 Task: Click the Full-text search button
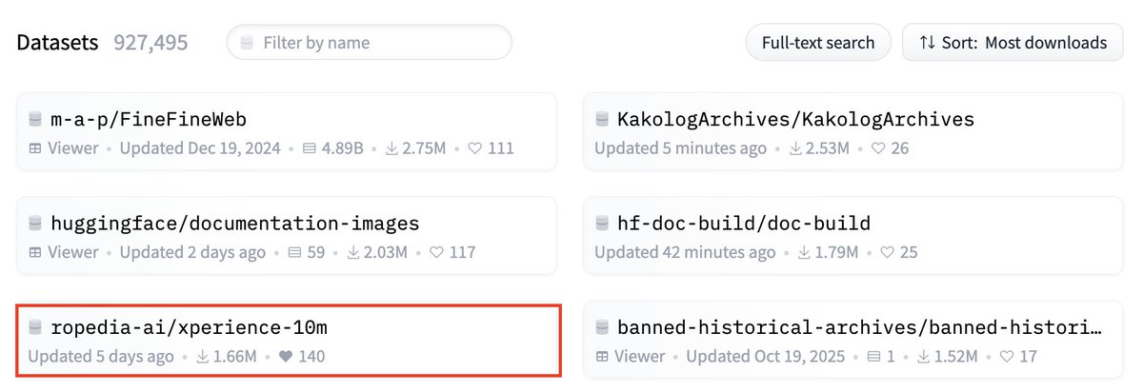coord(818,43)
